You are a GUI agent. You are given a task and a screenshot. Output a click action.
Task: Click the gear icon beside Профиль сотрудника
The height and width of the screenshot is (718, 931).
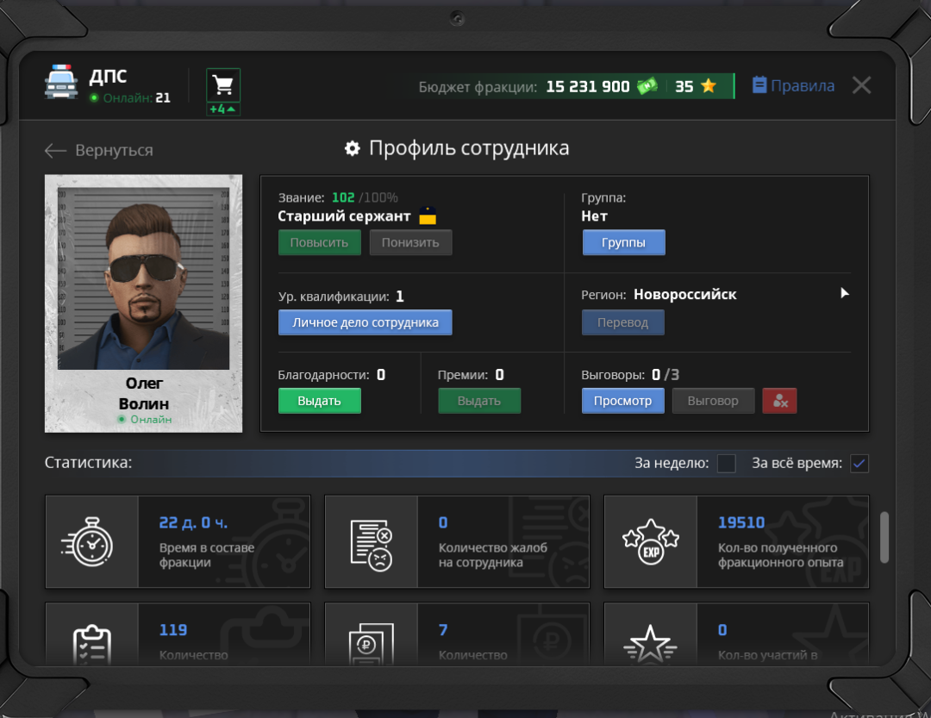click(352, 148)
